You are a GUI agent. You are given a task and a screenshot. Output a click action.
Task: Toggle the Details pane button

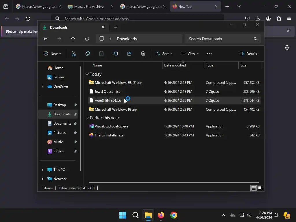click(248, 53)
